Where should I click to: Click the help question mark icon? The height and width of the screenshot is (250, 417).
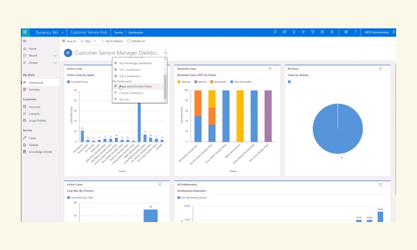click(x=355, y=32)
